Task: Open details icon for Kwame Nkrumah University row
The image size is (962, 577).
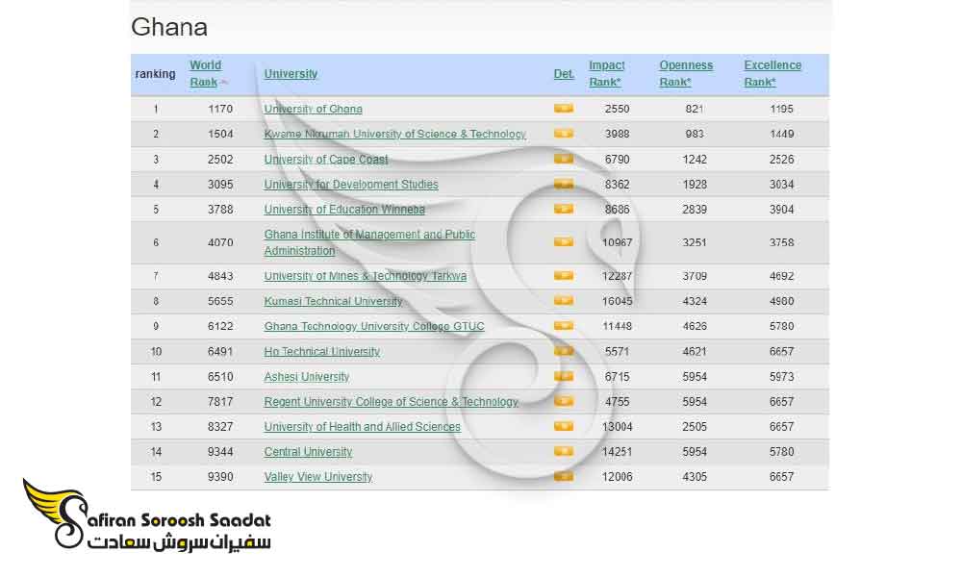Action: coord(563,134)
